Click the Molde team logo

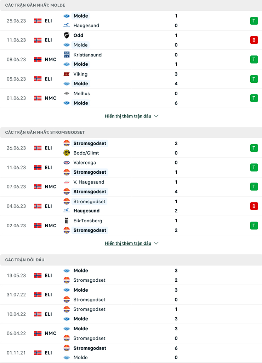click(68, 16)
